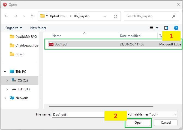
Task: Sort files by Date modified column
Action: (130, 36)
